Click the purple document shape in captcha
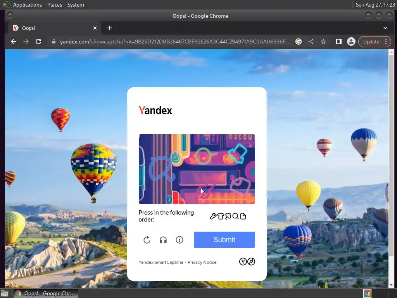 (240, 186)
